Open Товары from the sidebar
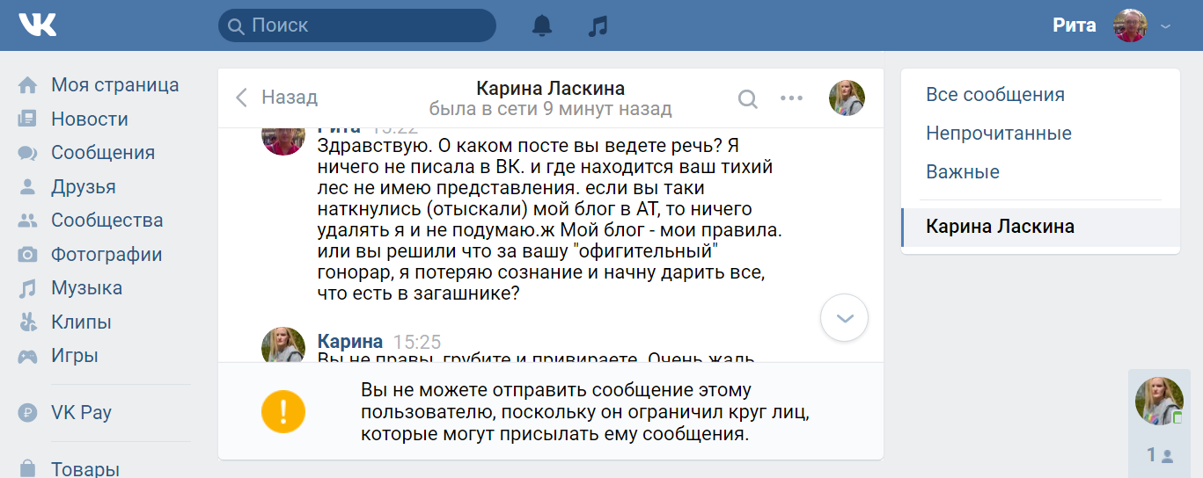 click(84, 468)
